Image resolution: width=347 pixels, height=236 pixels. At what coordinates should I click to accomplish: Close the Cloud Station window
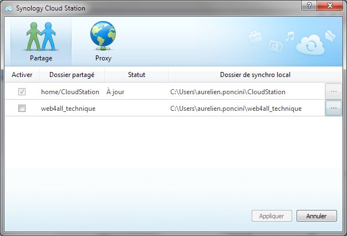tap(330, 6)
